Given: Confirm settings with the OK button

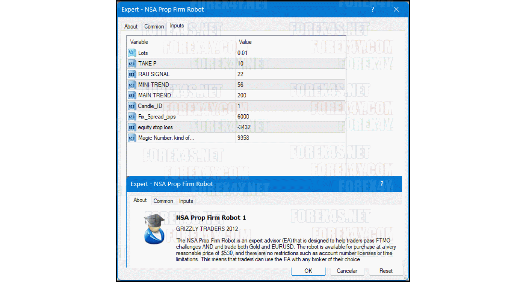Looking at the screenshot, I should 308,271.
